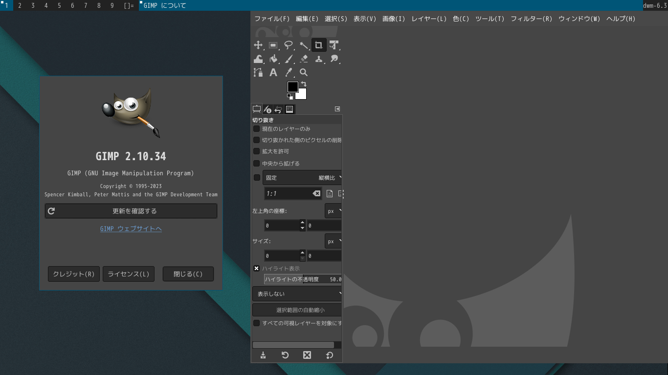The width and height of the screenshot is (668, 375).
Task: Switch to the Undo History tab
Action: [278, 109]
